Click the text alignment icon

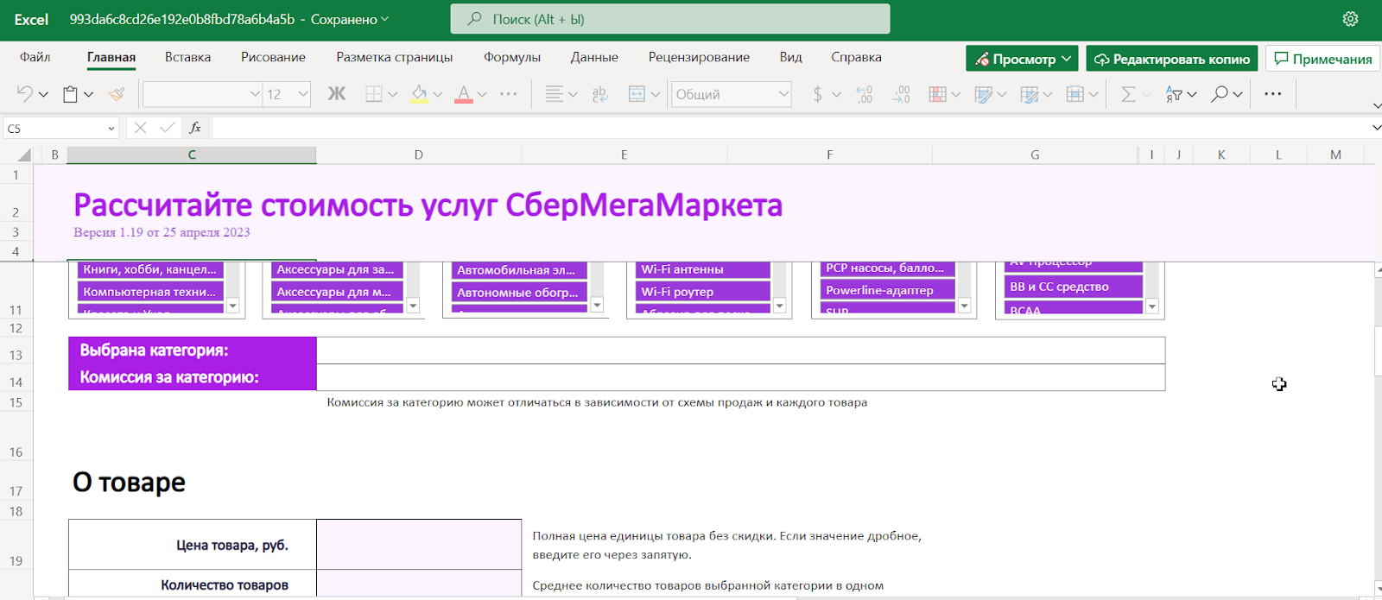pyautogui.click(x=555, y=94)
